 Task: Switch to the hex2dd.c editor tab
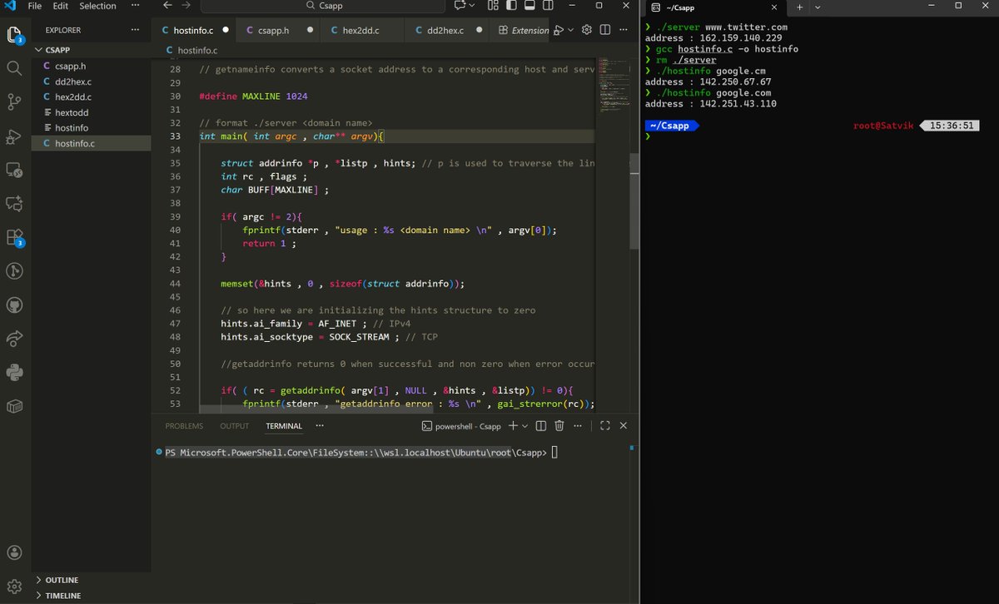(360, 30)
